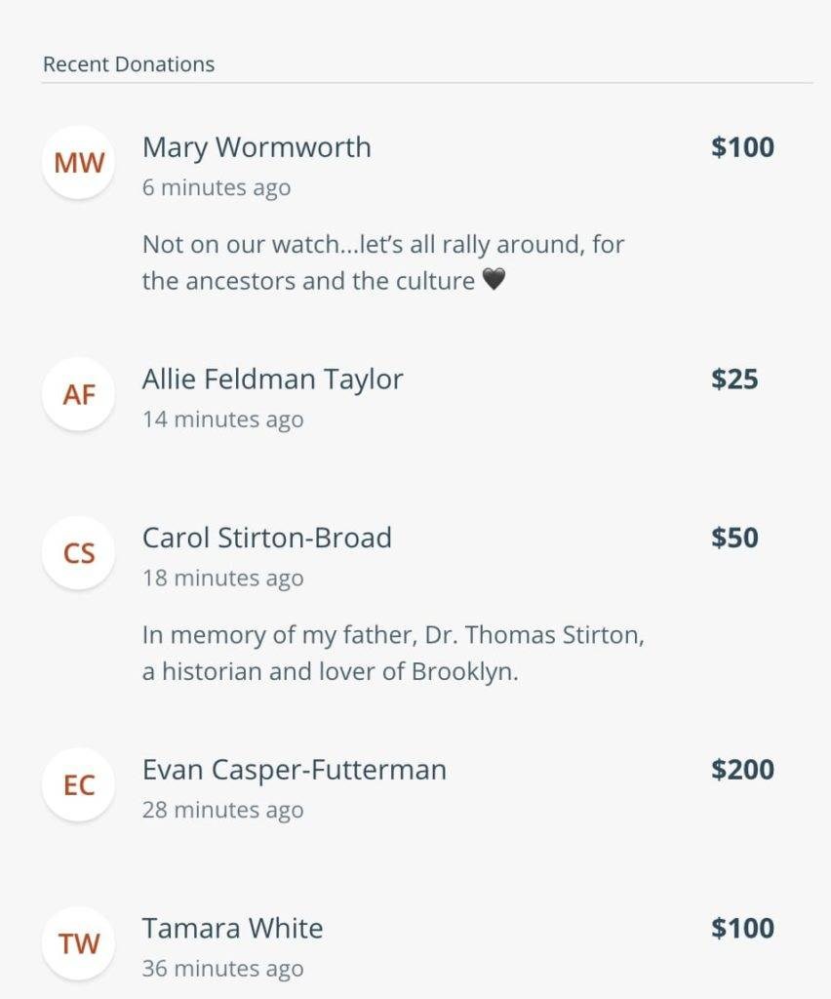Open Mary Wormworth's donor name
Viewport: 831px width, 999px height.
(x=257, y=148)
